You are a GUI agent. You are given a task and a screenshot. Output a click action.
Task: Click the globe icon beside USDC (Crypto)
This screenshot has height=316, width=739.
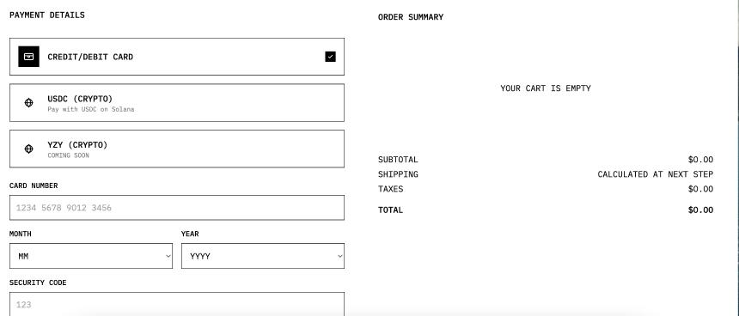point(28,103)
